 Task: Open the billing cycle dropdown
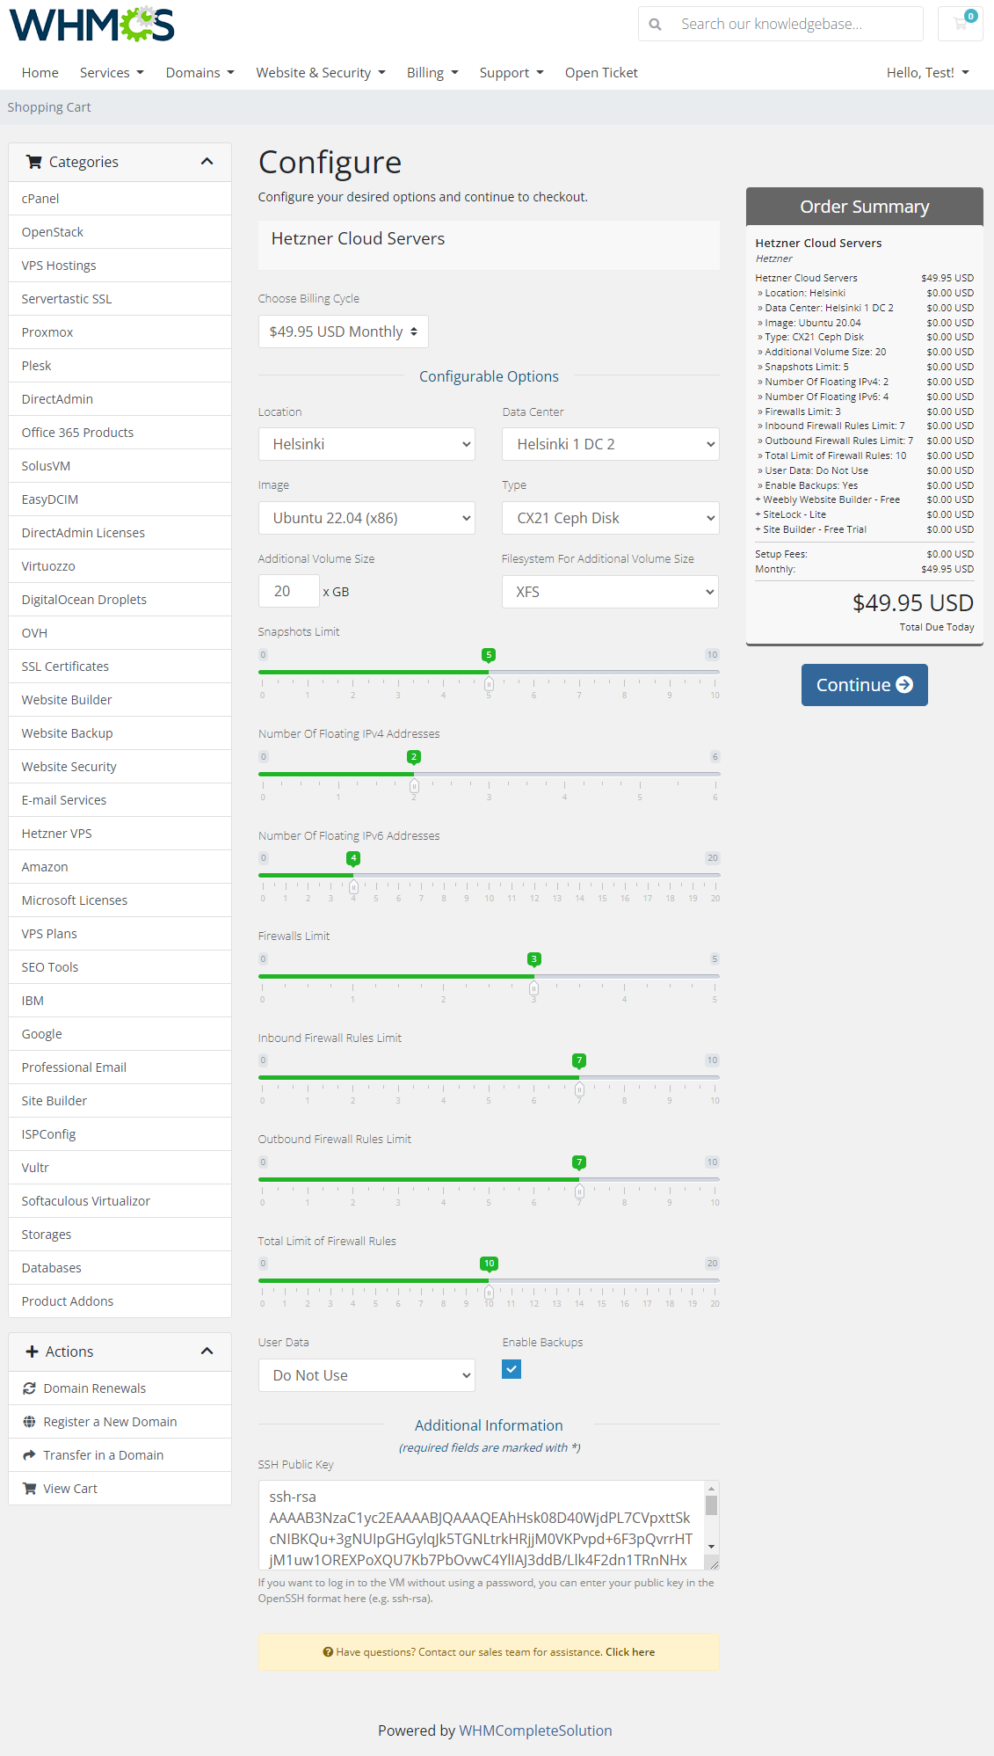click(x=343, y=332)
